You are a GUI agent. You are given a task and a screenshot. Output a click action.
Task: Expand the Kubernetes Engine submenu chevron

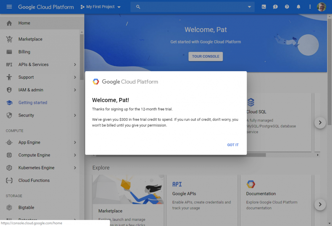click(75, 168)
